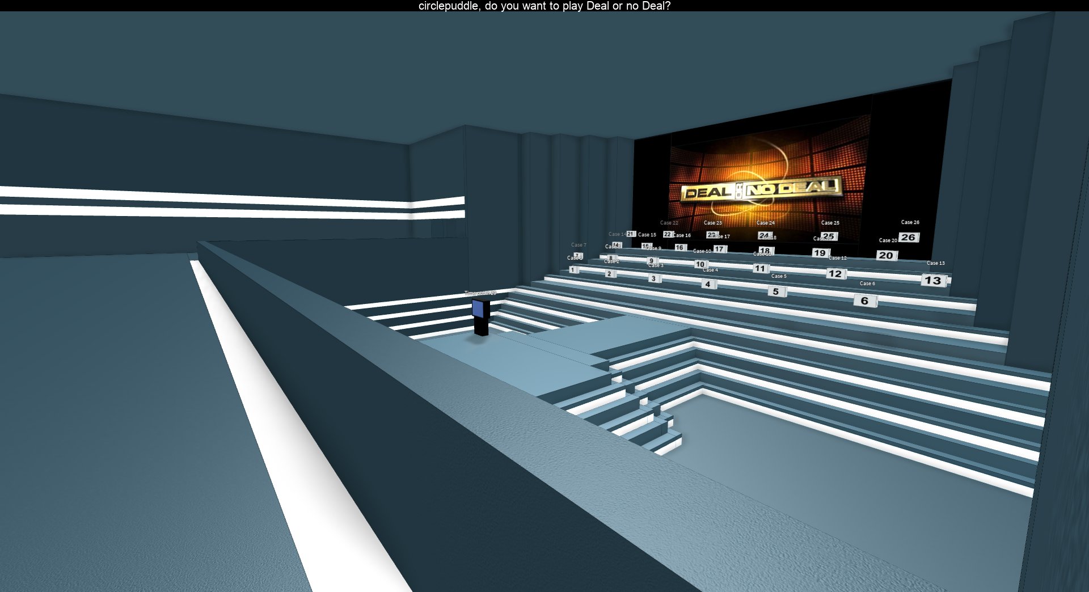This screenshot has height=592, width=1089.
Task: Click the briefcase numbered 15
Action: click(646, 246)
